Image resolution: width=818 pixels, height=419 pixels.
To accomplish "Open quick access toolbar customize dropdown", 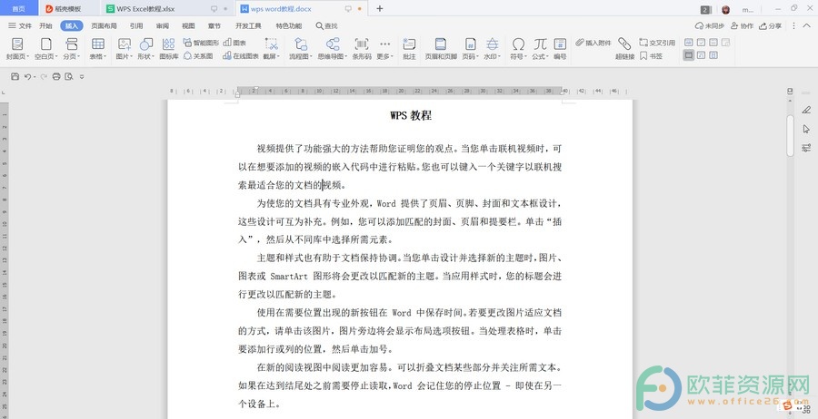I will (82, 77).
